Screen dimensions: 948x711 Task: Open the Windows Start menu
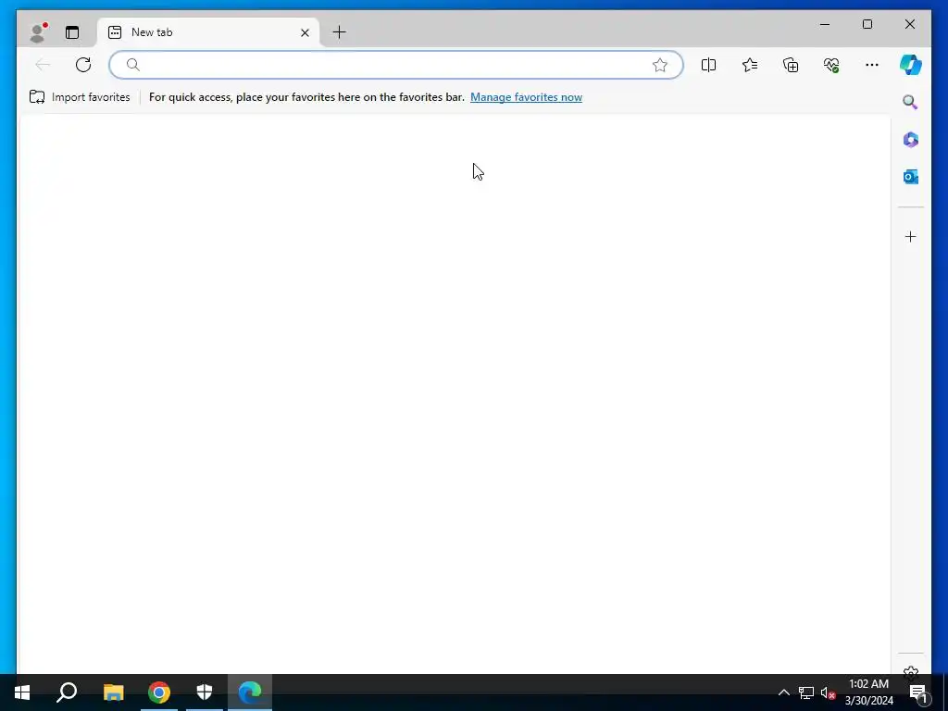pos(22,692)
